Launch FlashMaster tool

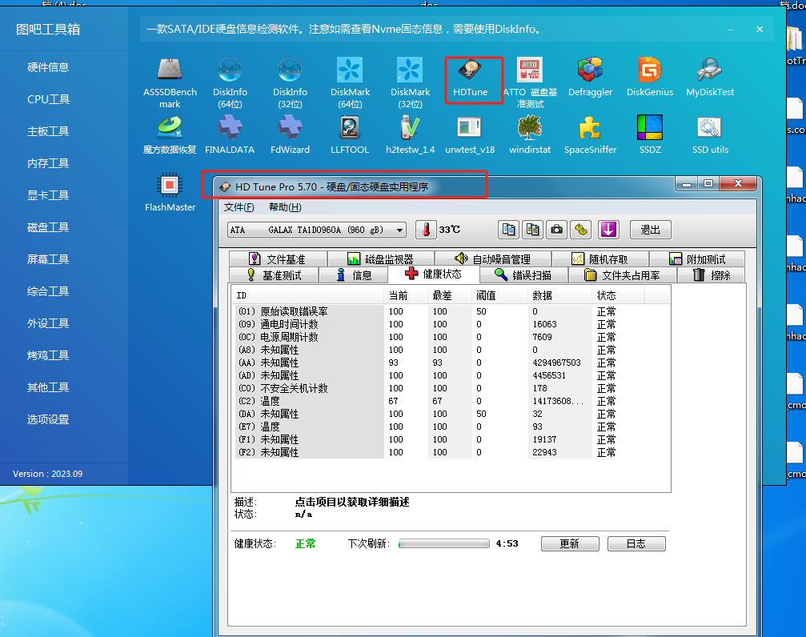pyautogui.click(x=170, y=192)
